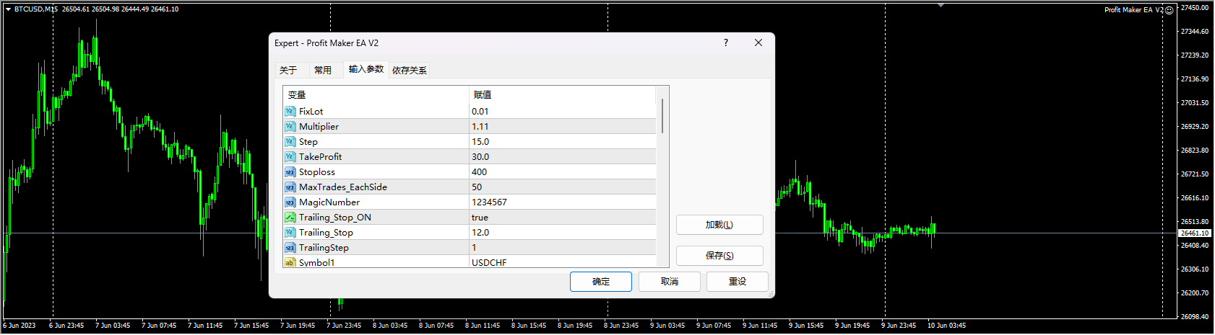
Task: Click the Symbol1 string type icon
Action: point(290,263)
